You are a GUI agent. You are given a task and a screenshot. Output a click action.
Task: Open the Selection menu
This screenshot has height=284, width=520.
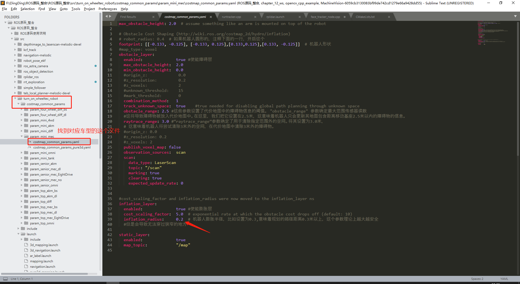click(x=27, y=9)
